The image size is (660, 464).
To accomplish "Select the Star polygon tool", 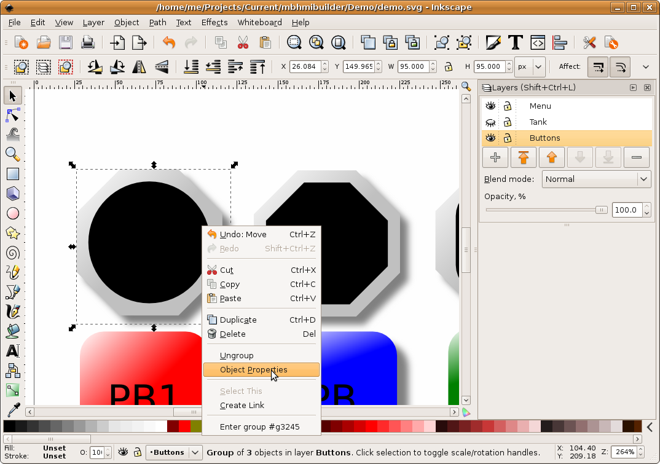I will (x=13, y=233).
